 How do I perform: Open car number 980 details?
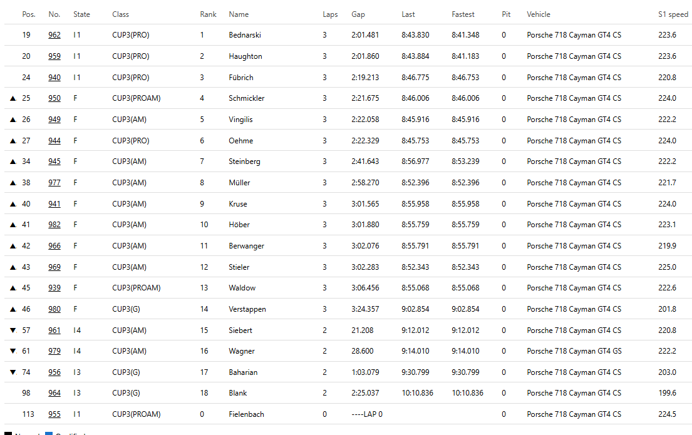tap(54, 309)
